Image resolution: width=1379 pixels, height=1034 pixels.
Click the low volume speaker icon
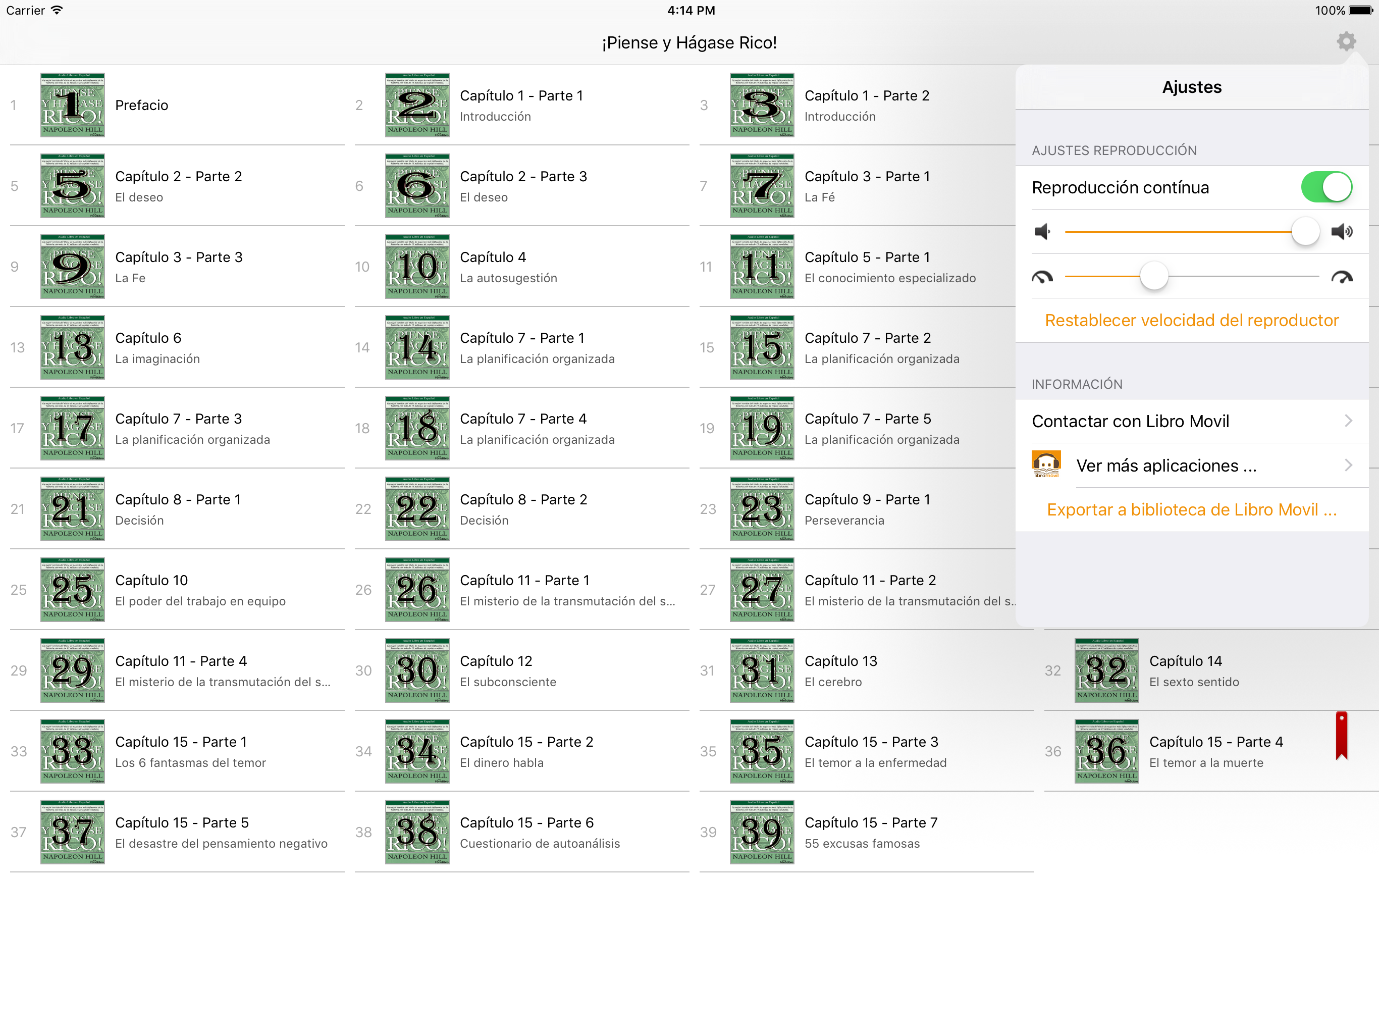(1042, 232)
